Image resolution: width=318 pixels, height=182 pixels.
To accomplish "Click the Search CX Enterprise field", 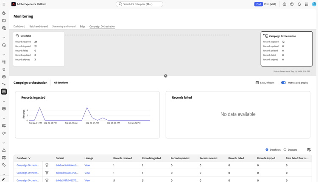I will (x=139, y=4).
